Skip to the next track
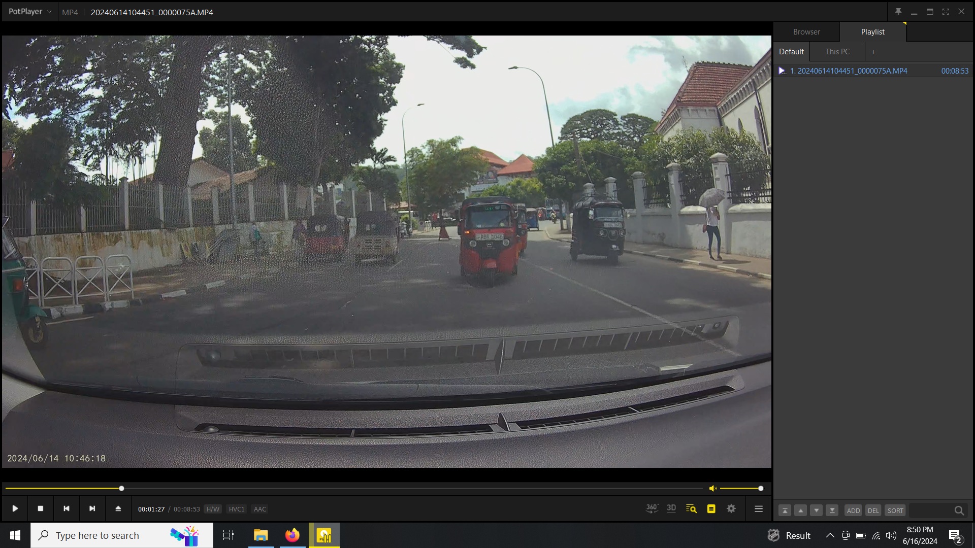 [x=92, y=508]
